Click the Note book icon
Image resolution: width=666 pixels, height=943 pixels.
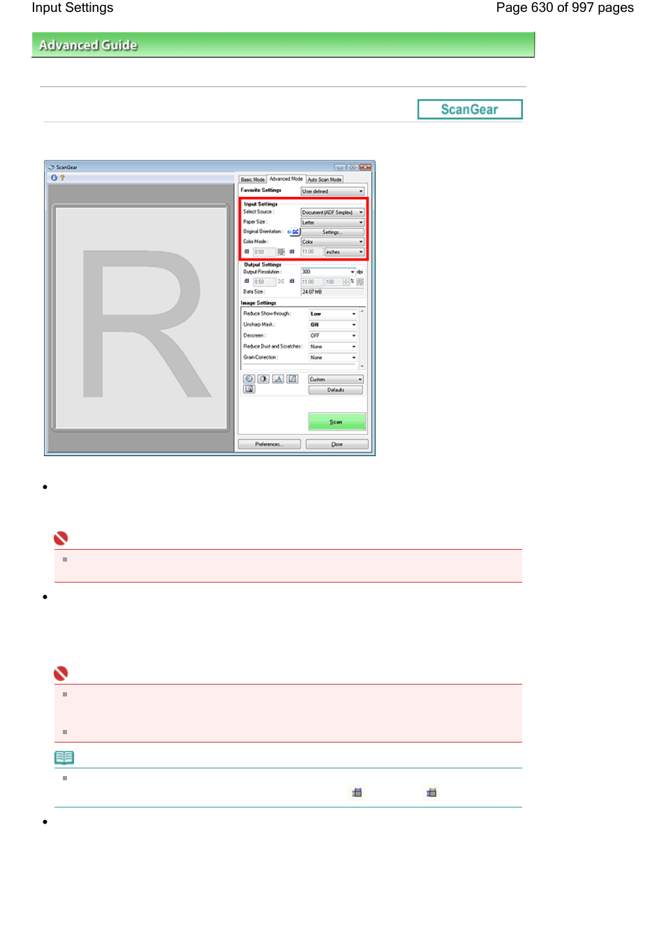pos(64,758)
